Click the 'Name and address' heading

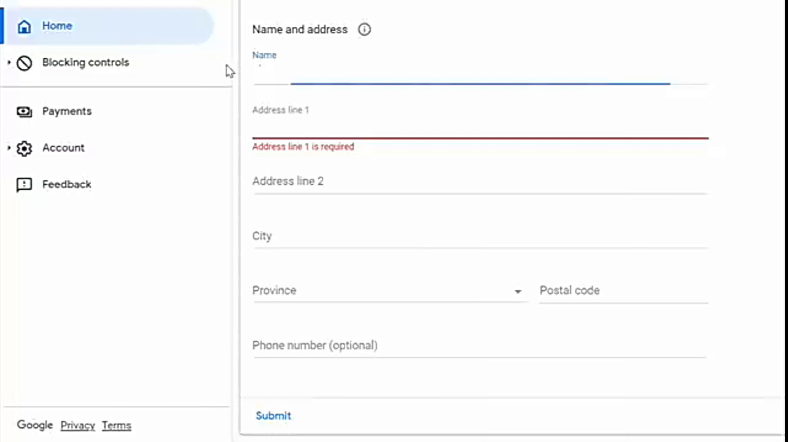pos(300,29)
